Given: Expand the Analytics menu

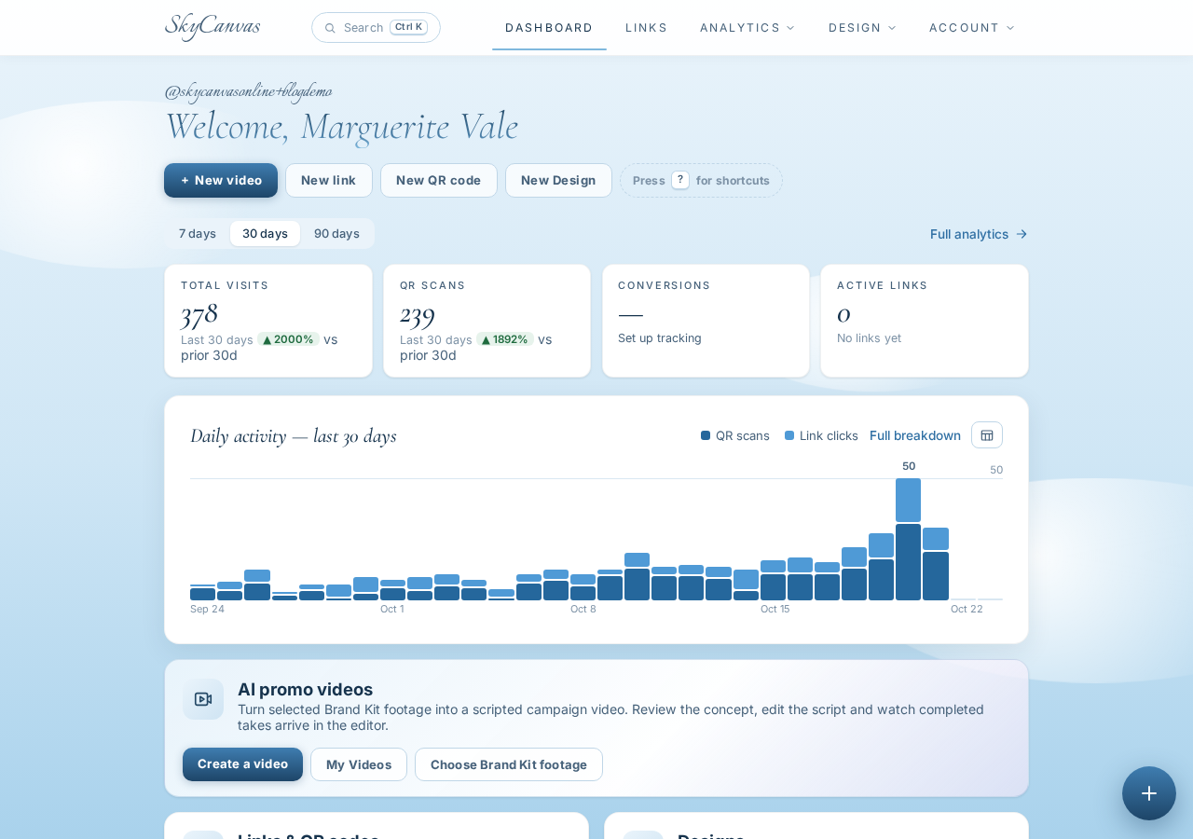Looking at the screenshot, I should click(x=747, y=28).
